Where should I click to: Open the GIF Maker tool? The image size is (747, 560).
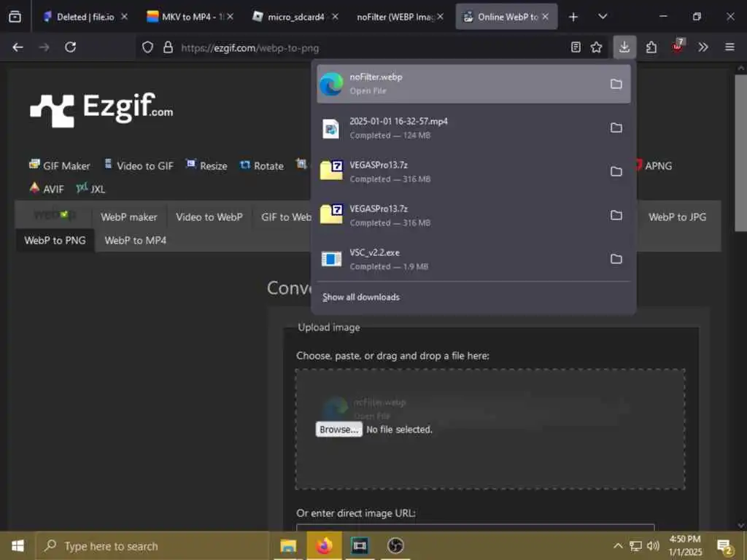(60, 166)
